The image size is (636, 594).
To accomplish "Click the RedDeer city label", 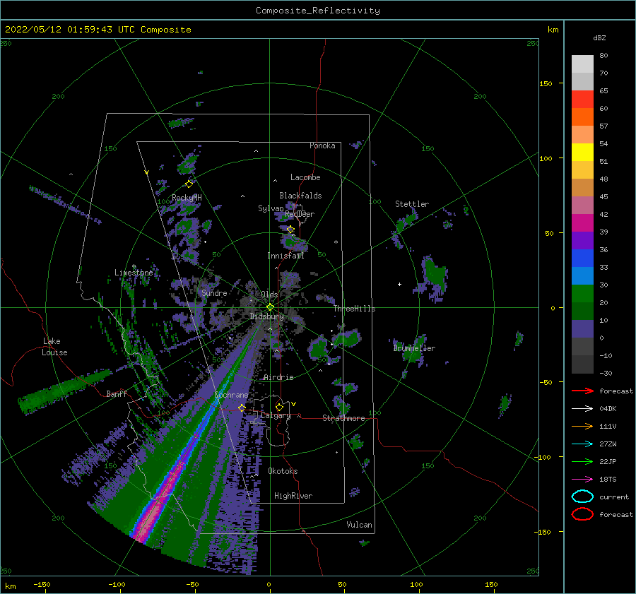I will 300,214.
